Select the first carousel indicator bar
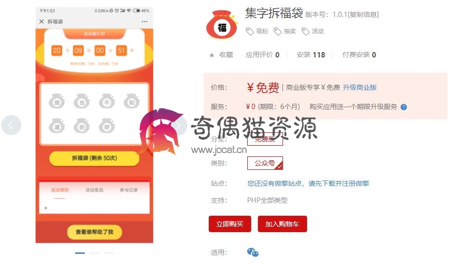457x264 pixels. (x=80, y=253)
